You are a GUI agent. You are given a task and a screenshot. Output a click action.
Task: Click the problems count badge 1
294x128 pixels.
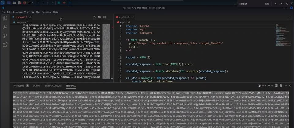[27, 86]
